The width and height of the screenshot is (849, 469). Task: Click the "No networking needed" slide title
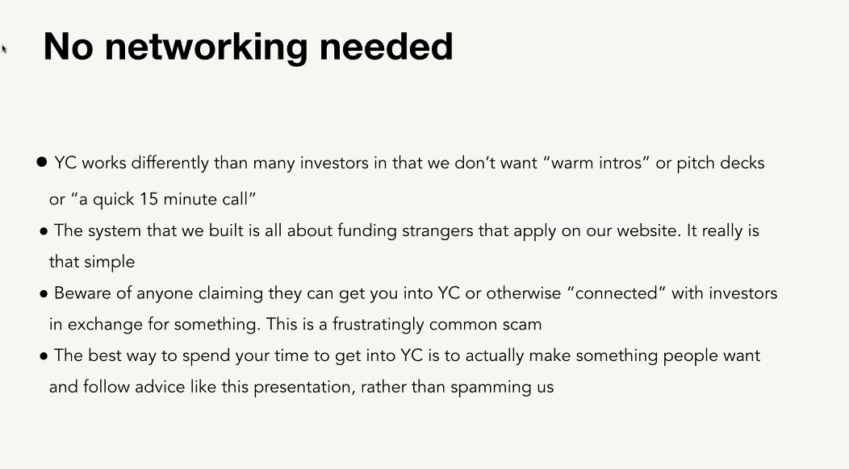(248, 47)
